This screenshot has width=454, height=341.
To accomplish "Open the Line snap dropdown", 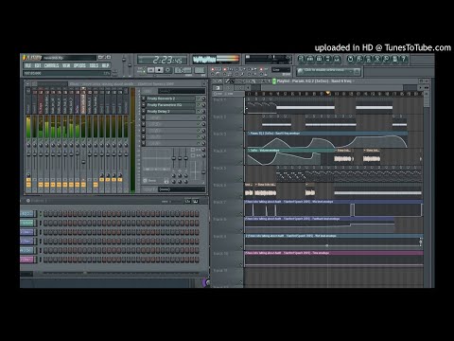I will [x=281, y=70].
